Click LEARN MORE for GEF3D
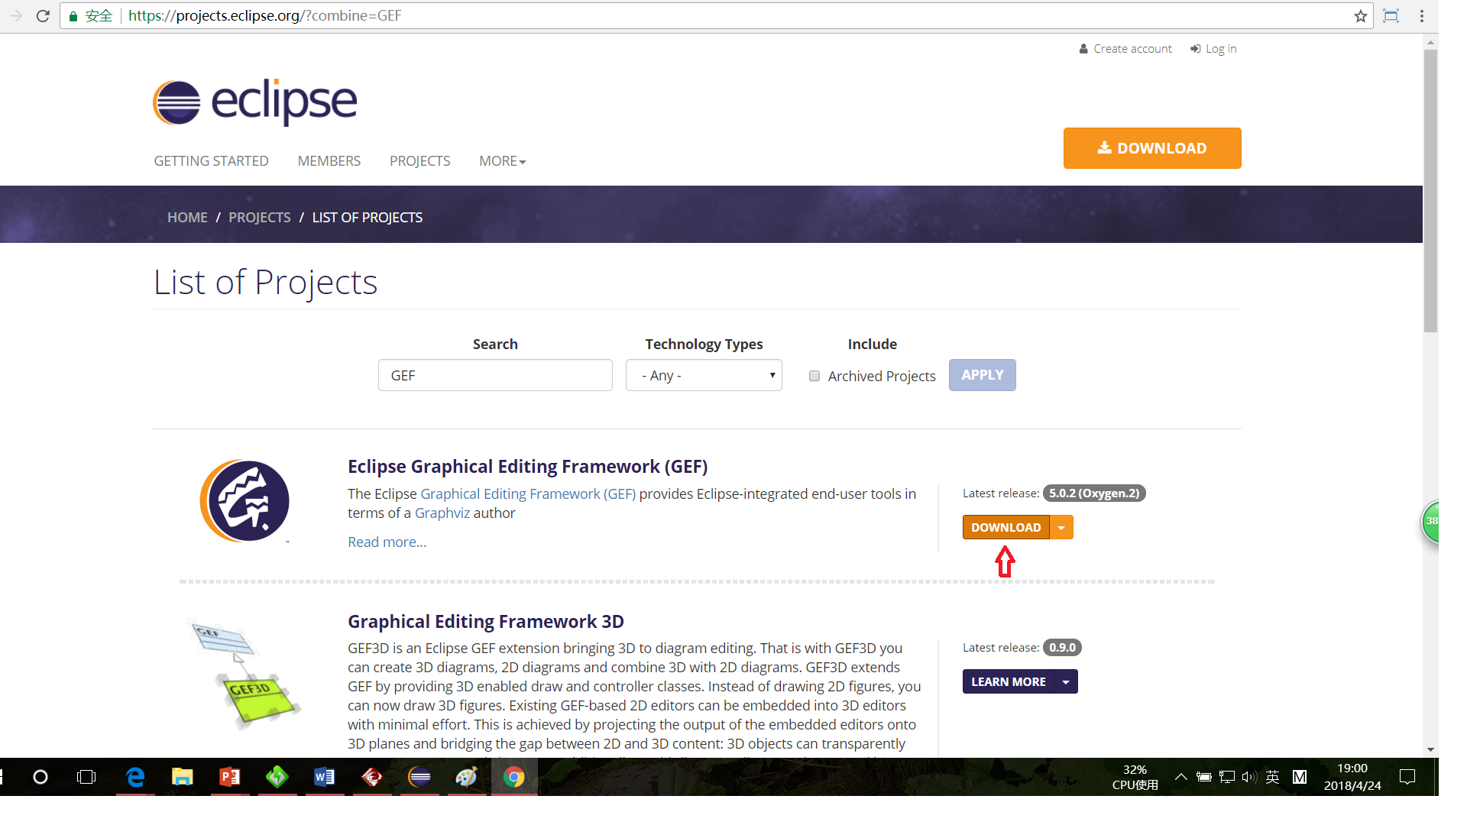 tap(1009, 681)
